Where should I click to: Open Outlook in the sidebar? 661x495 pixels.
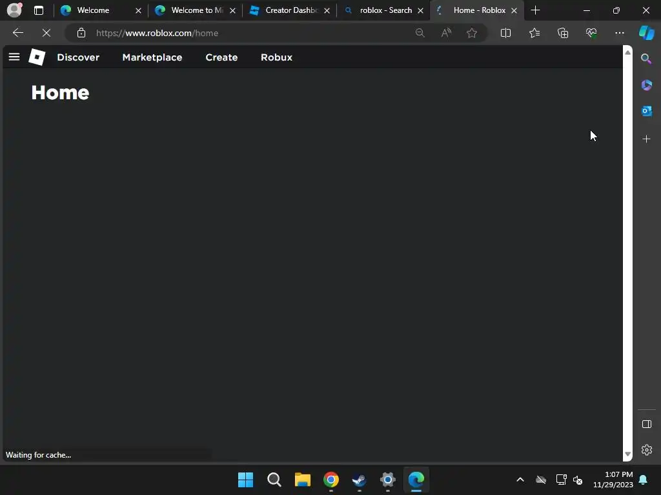646,111
